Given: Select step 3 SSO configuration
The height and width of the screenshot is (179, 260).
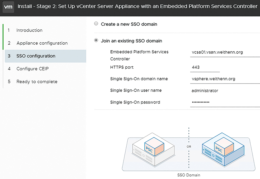Looking at the screenshot, I should click(45, 56).
